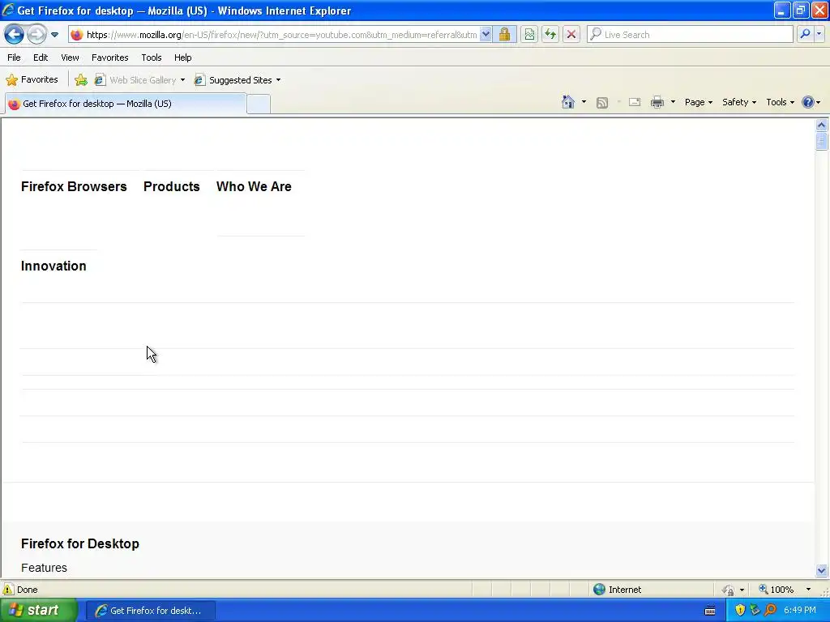
Task: Click the red Stop loading icon
Action: tap(571, 34)
